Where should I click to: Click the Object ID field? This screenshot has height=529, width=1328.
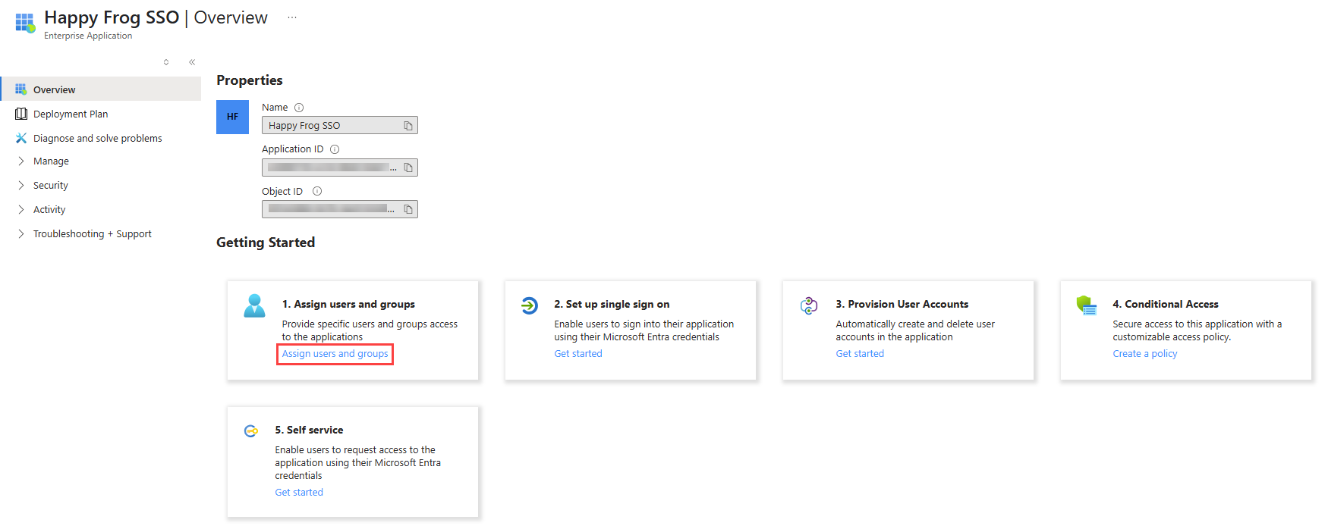coord(340,209)
